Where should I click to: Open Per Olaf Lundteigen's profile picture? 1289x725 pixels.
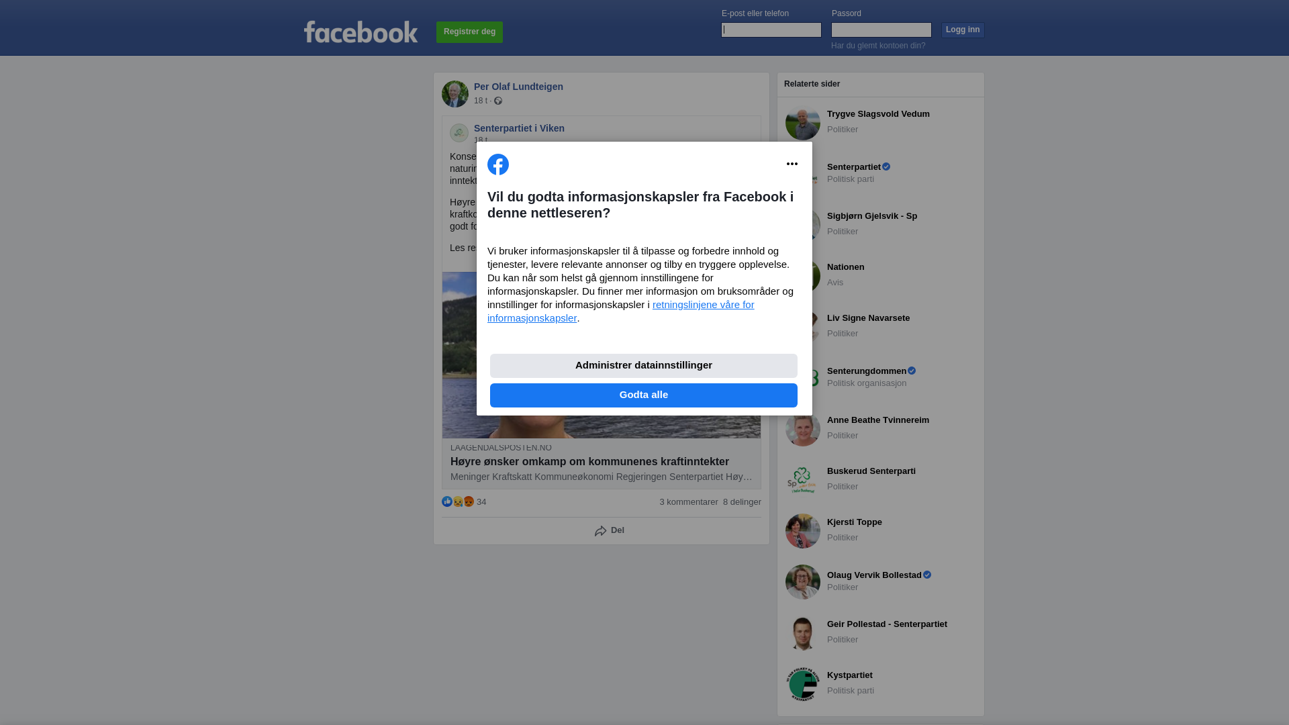[x=455, y=94]
